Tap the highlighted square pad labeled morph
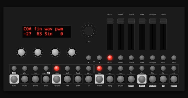Screen dimensions: 188x98 99,79
